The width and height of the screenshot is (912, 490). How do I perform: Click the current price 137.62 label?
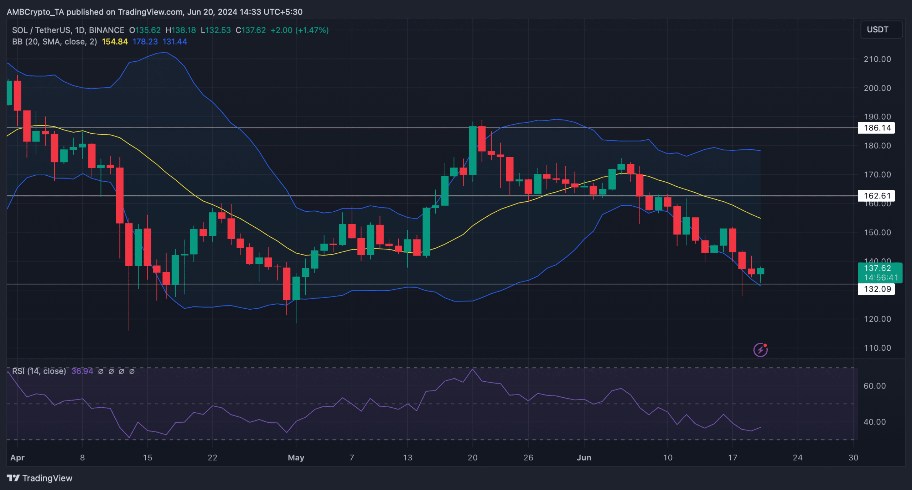pos(877,268)
